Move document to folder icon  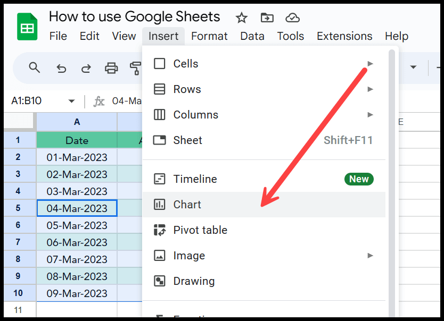click(x=267, y=18)
